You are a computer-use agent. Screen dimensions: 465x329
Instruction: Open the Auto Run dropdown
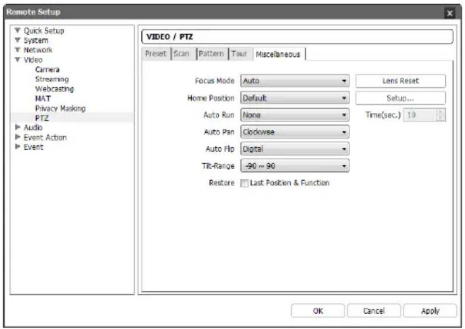click(295, 115)
